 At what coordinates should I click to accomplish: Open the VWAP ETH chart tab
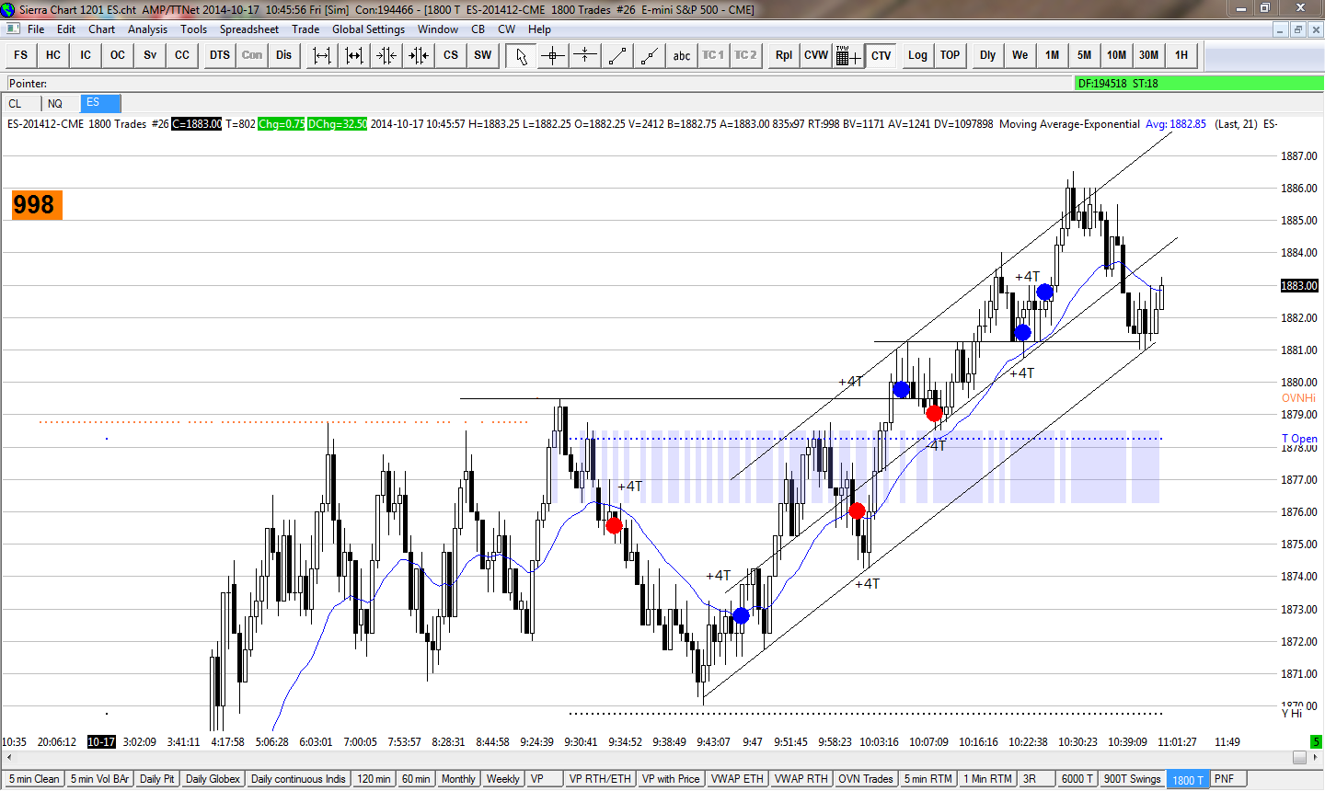pyautogui.click(x=737, y=779)
